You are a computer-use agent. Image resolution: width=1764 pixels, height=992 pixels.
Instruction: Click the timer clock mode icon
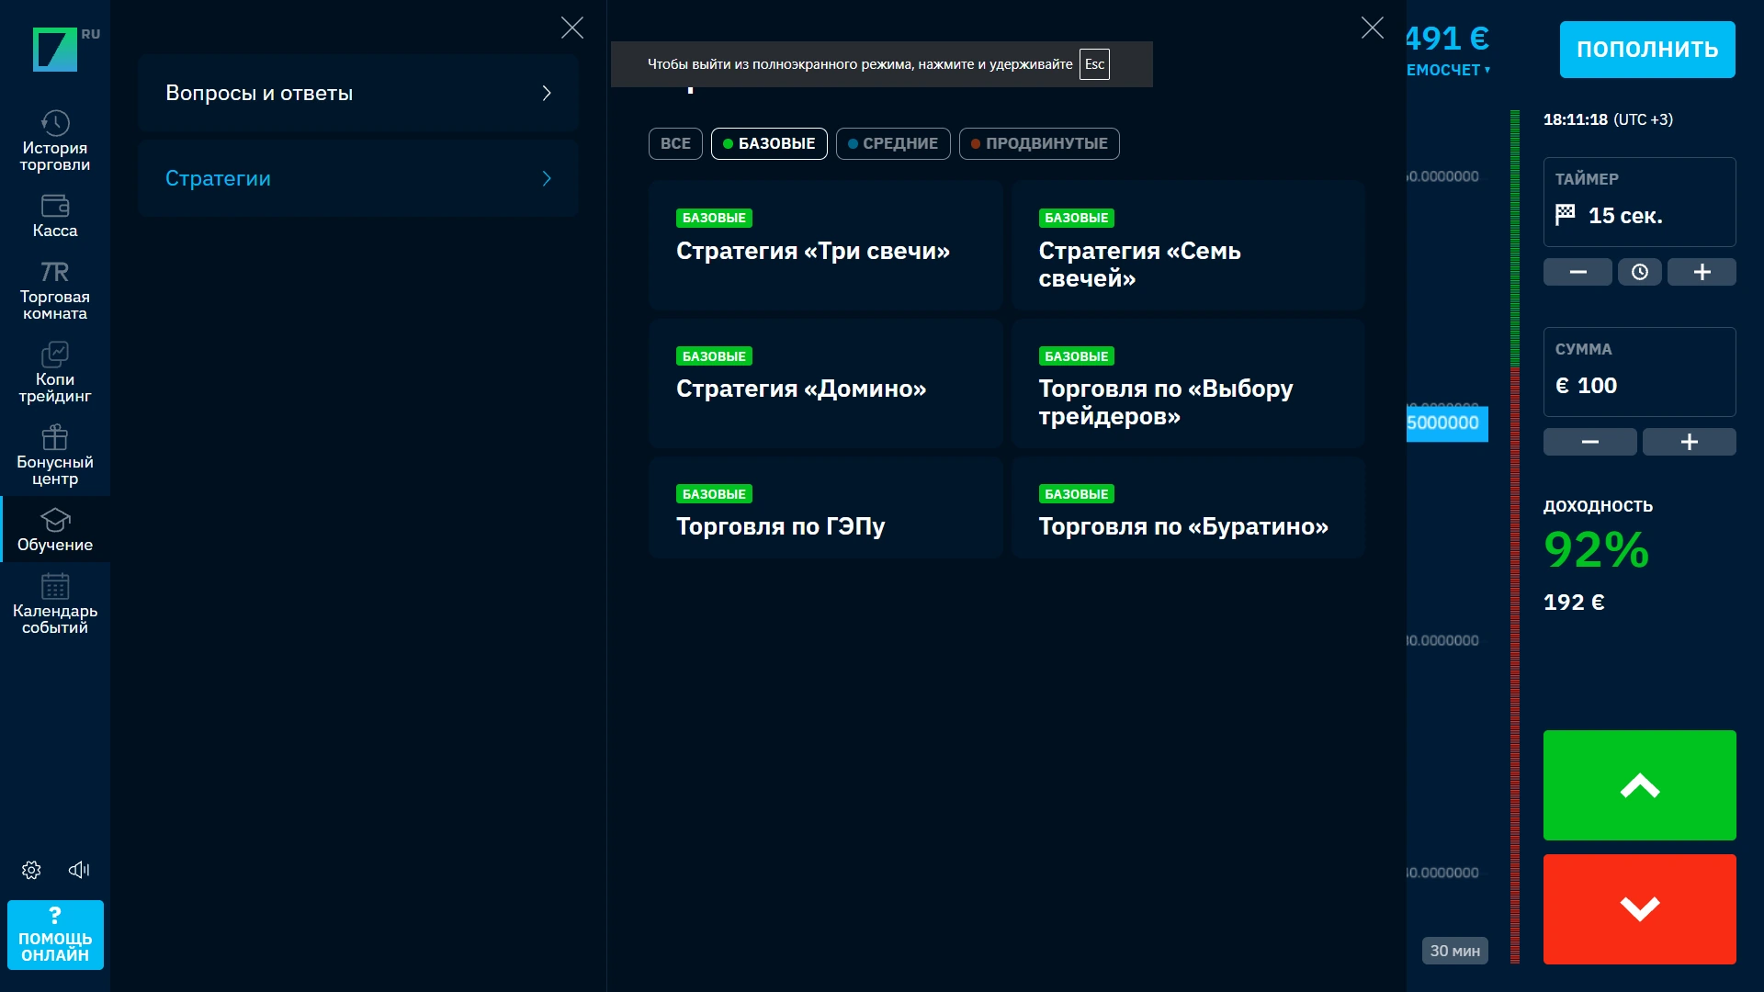click(1640, 272)
